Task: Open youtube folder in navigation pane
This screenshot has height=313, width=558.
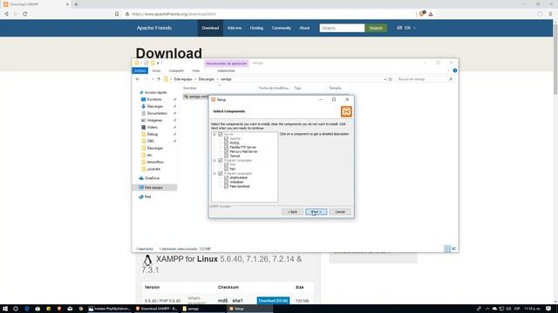Action: [153, 169]
